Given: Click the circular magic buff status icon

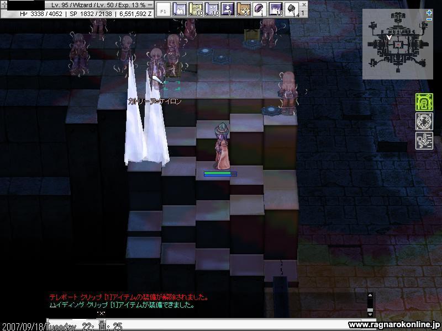Looking at the screenshot, I should tap(424, 121).
